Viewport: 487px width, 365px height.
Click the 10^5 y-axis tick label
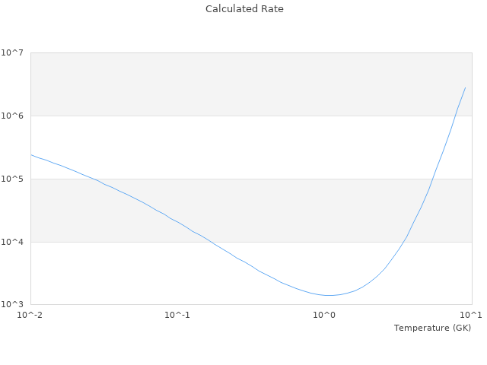coord(12,179)
